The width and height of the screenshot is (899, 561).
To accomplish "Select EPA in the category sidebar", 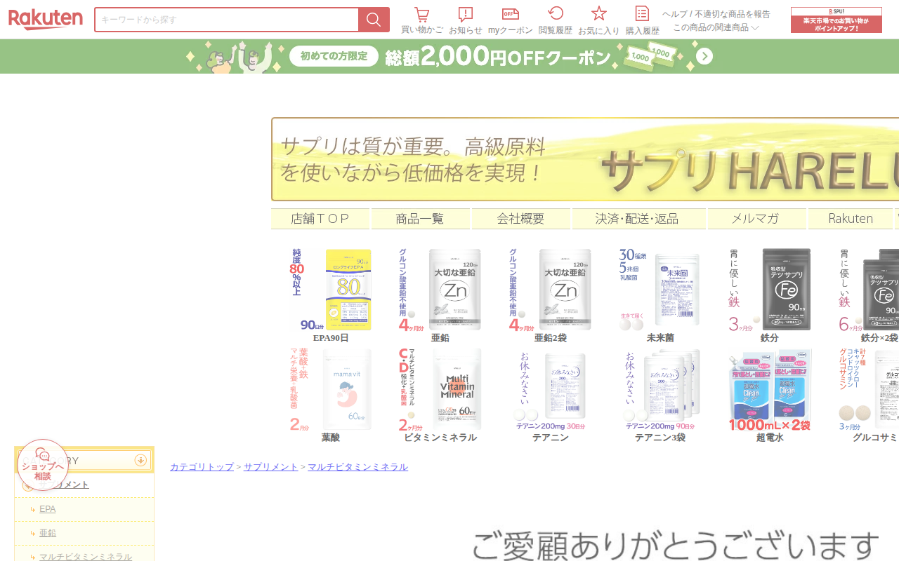I will (47, 509).
